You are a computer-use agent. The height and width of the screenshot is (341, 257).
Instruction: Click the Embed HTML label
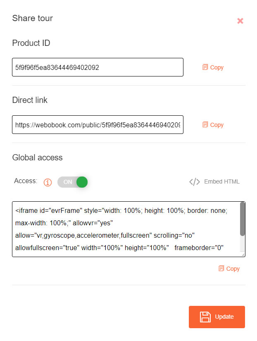coord(222,181)
